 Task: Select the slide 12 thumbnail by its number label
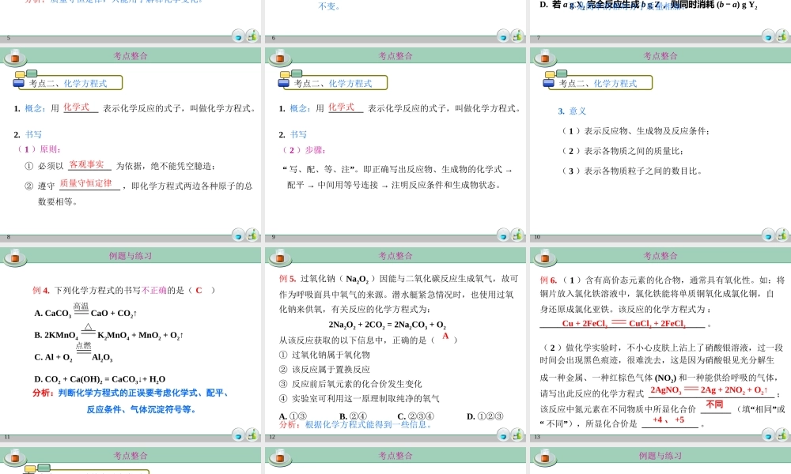coord(272,437)
